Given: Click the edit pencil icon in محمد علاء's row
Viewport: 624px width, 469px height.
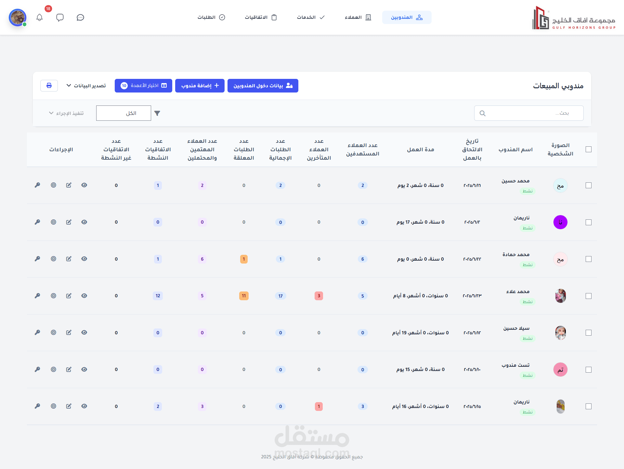Looking at the screenshot, I should pos(69,296).
